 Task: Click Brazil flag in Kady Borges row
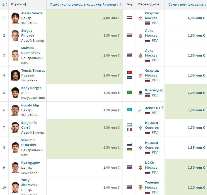[x=129, y=92]
